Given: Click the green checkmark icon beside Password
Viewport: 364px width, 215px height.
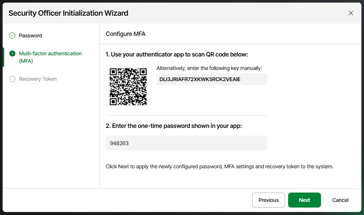Looking at the screenshot, I should tap(12, 36).
